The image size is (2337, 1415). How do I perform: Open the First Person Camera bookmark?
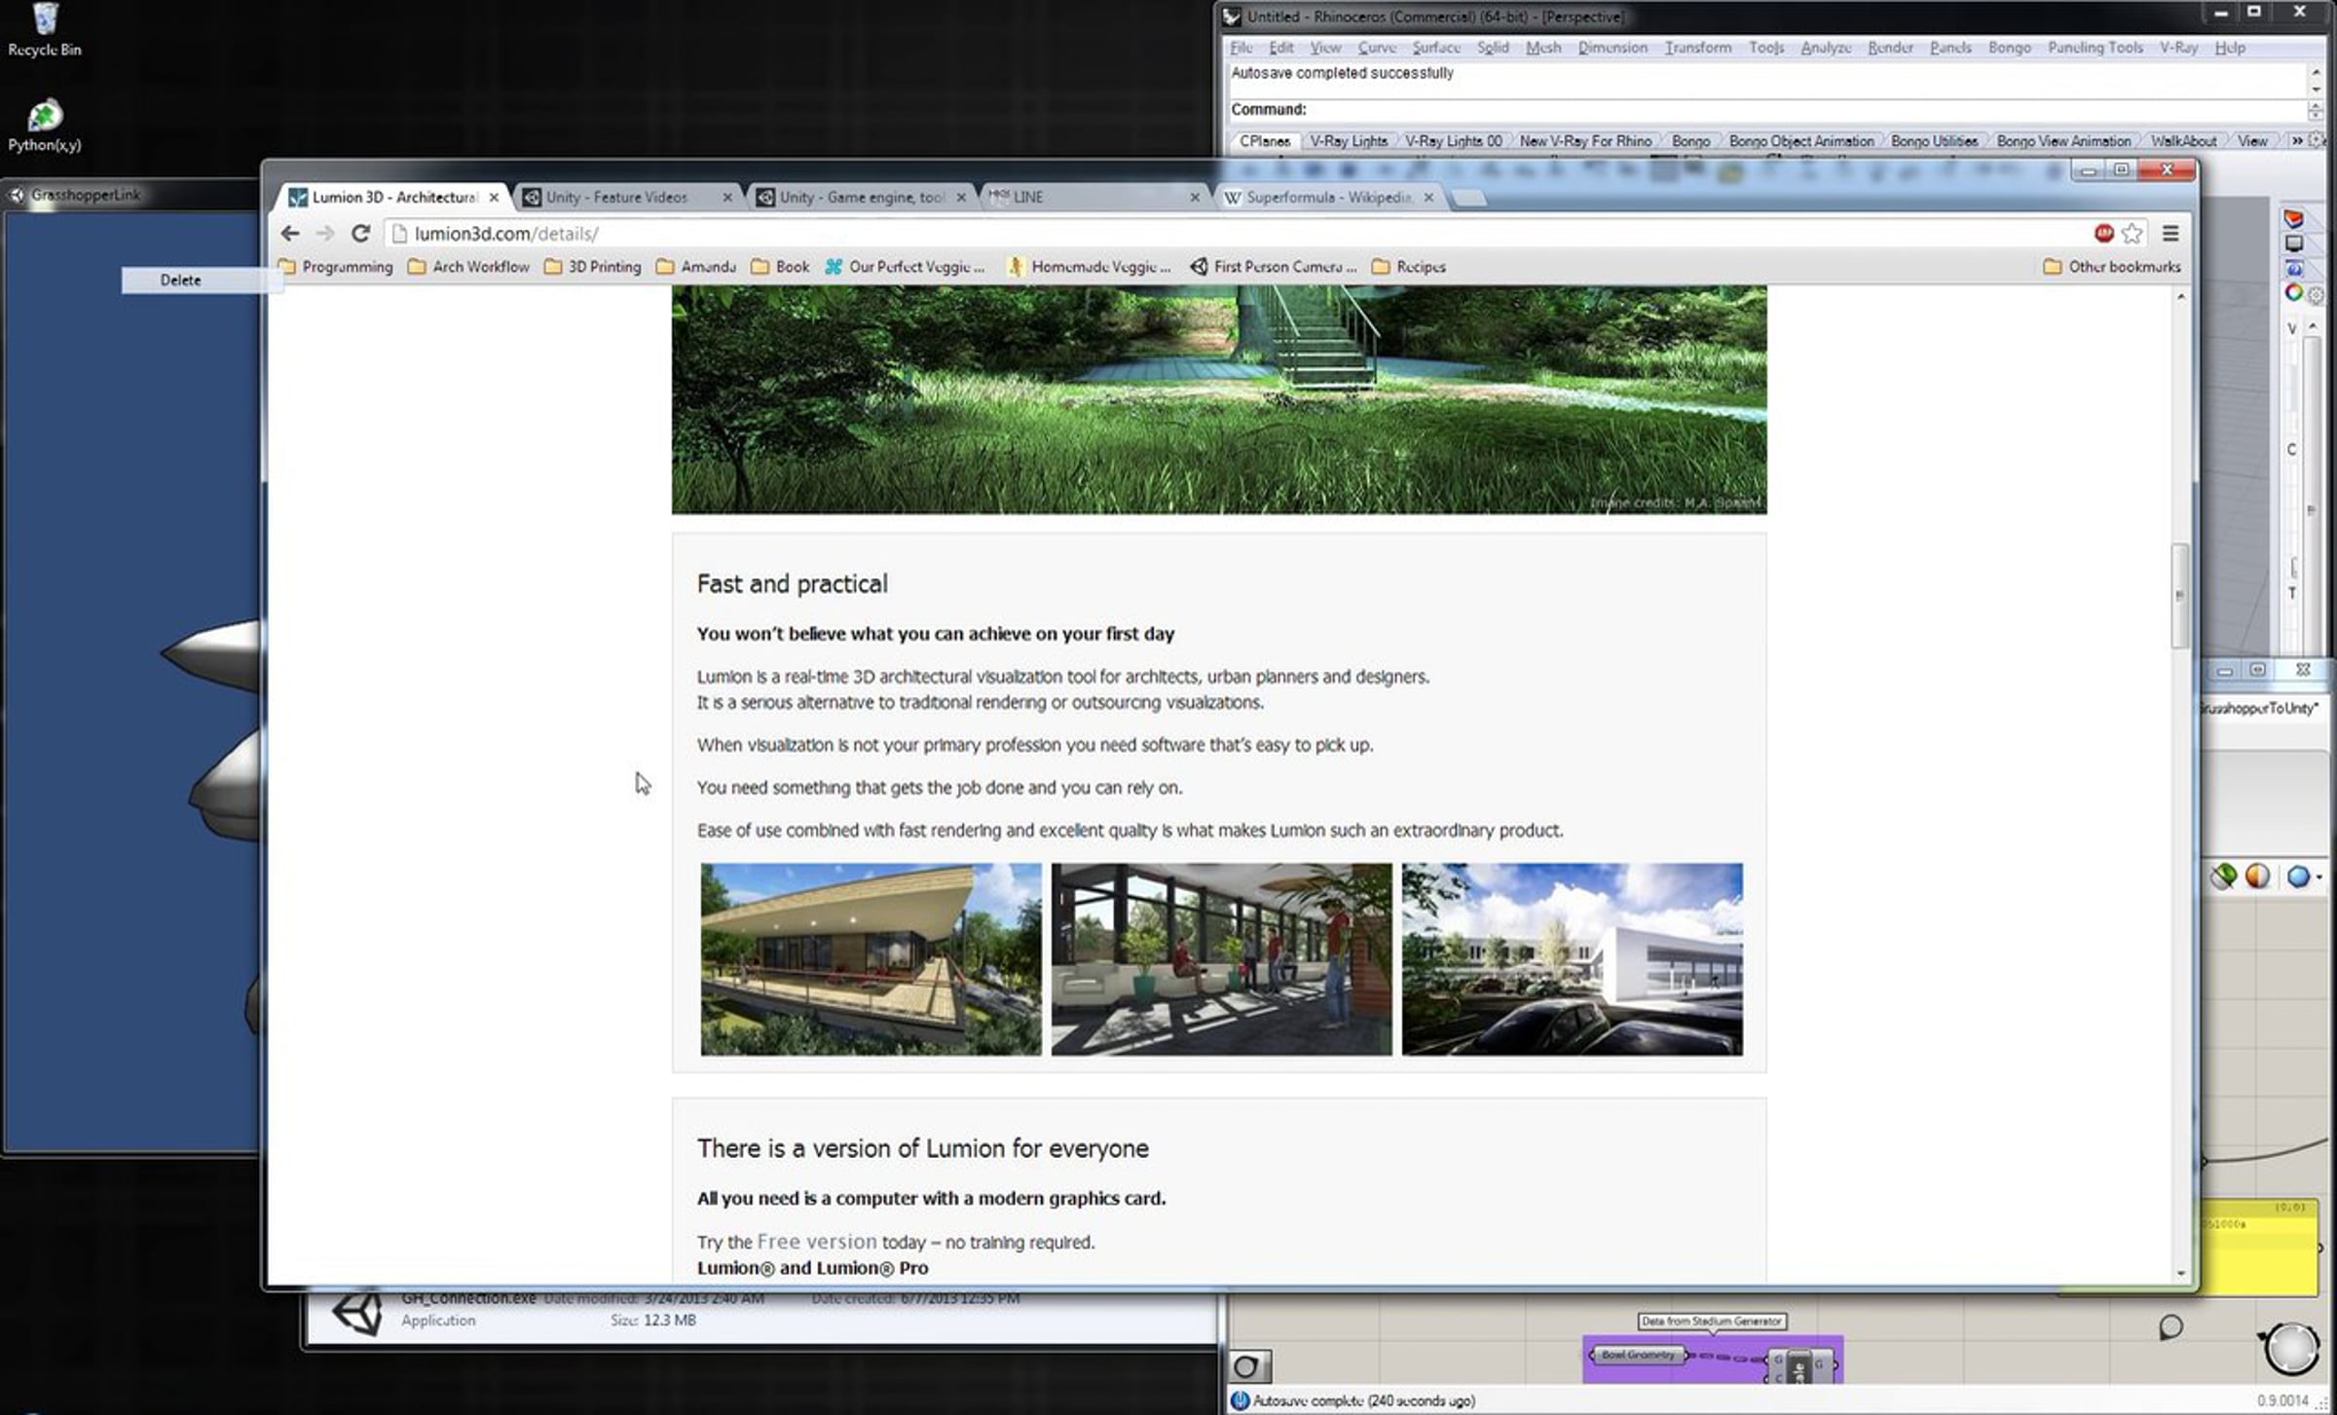click(x=1273, y=267)
